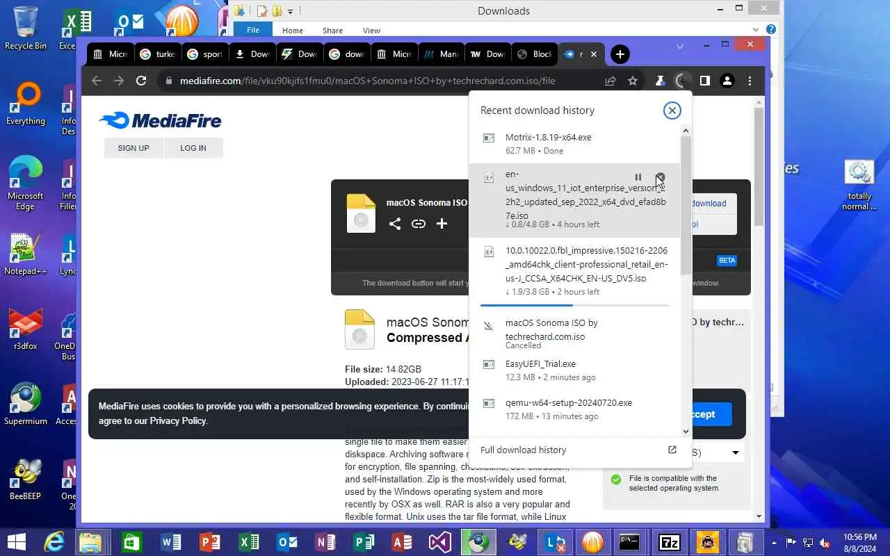The width and height of the screenshot is (890, 556).
Task: Click the MediaFire logo
Action: [x=160, y=121]
